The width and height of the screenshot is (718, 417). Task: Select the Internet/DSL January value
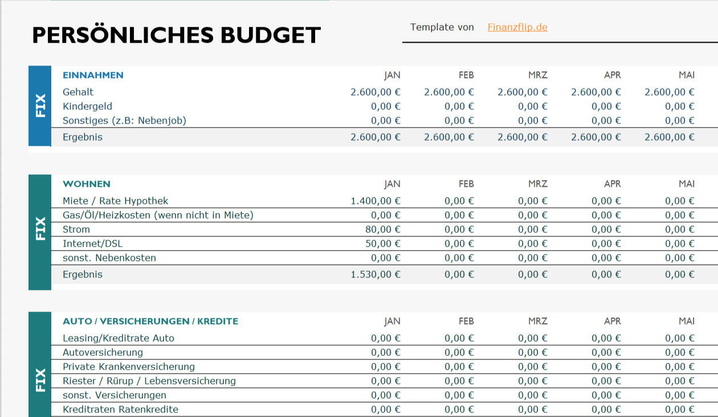point(382,244)
